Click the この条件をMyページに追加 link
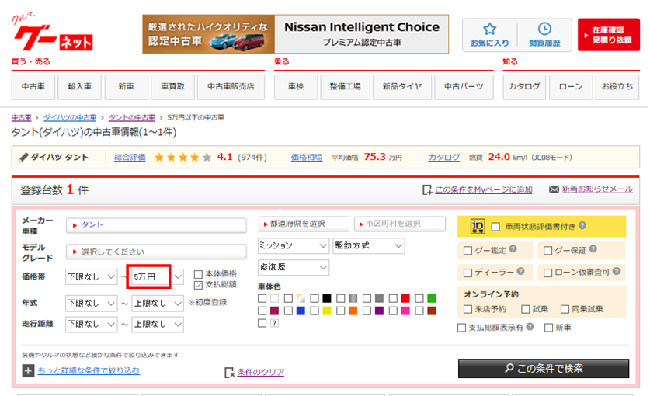650x396 pixels. coord(484,190)
